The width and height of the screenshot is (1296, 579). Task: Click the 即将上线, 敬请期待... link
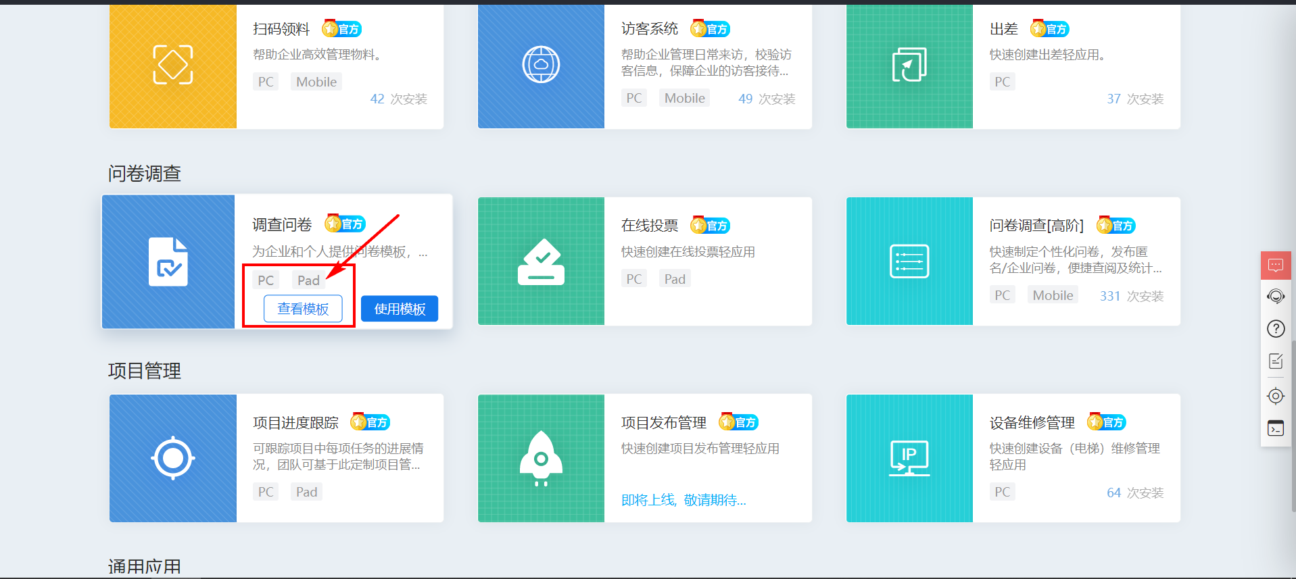683,500
